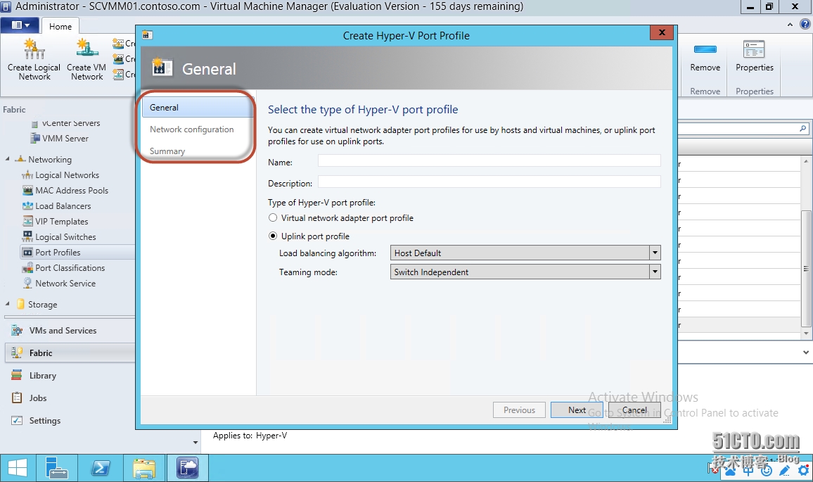The image size is (813, 482).
Task: Expand the details pane chevron
Action: tap(806, 353)
